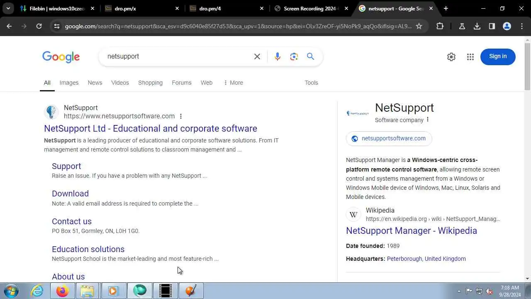Close the dro.pm/x tab
The width and height of the screenshot is (531, 299).
click(x=177, y=8)
